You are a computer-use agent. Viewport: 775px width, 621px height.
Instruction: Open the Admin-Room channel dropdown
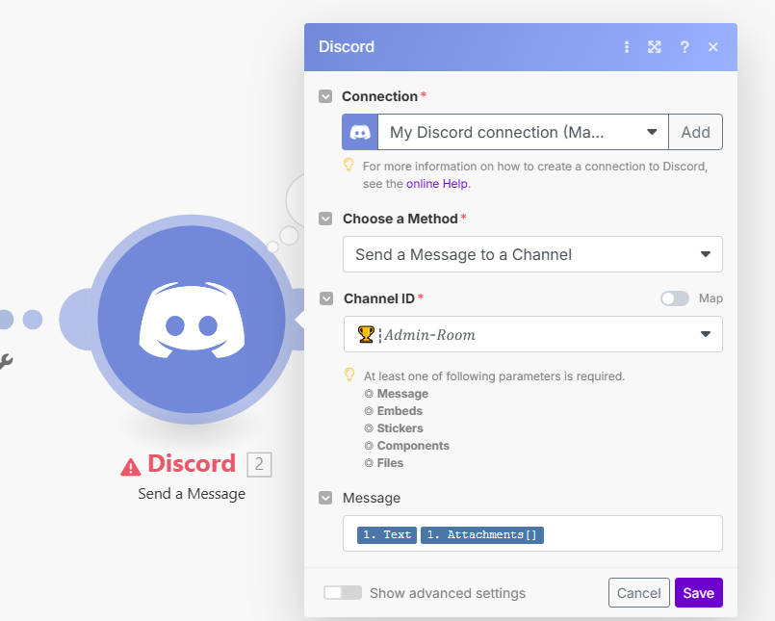(x=532, y=334)
